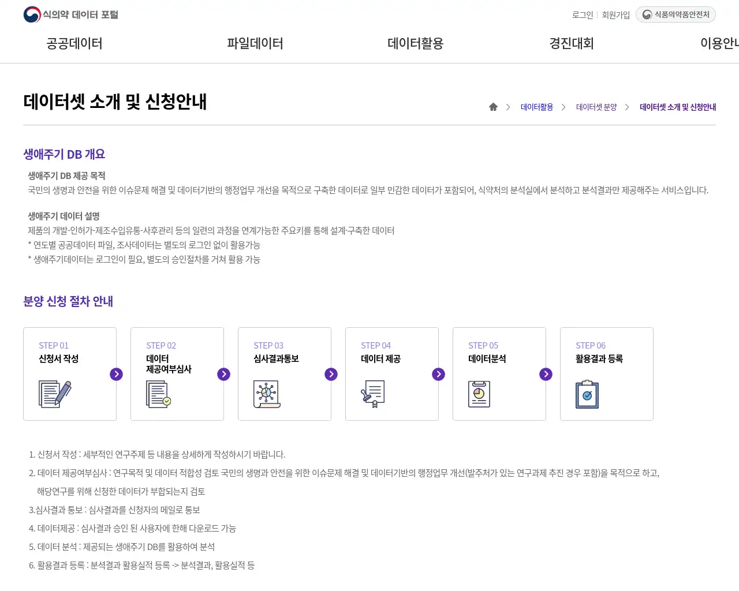This screenshot has width=739, height=591.
Task: Click the 신청서 작성 step title
Action: [58, 359]
